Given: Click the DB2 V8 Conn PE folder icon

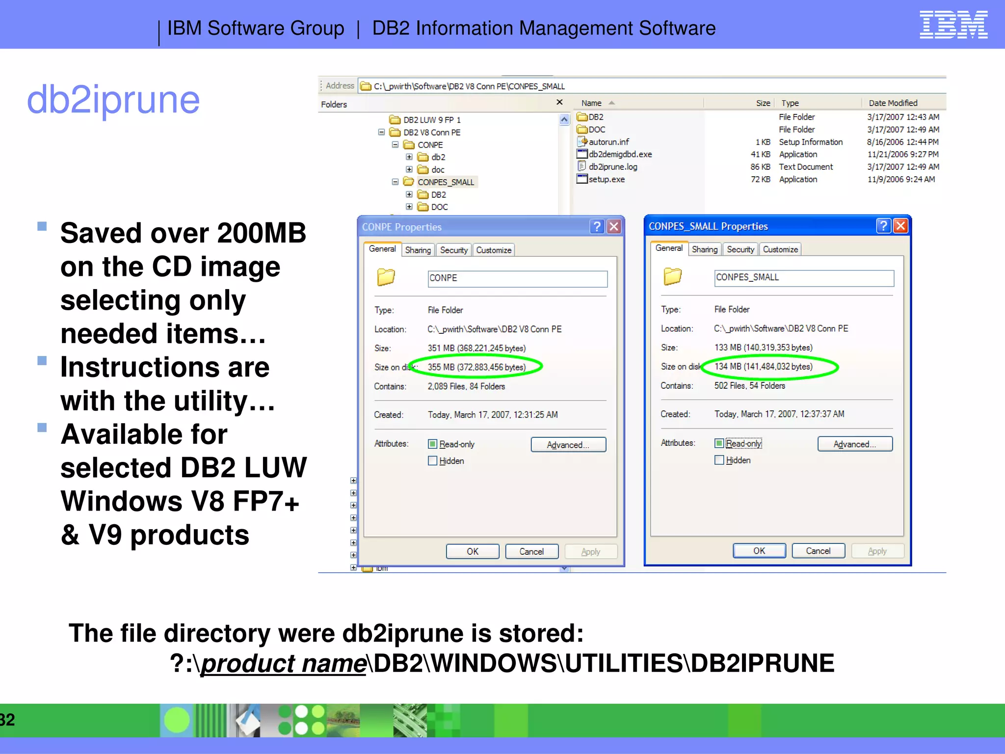Looking at the screenshot, I should pos(395,132).
